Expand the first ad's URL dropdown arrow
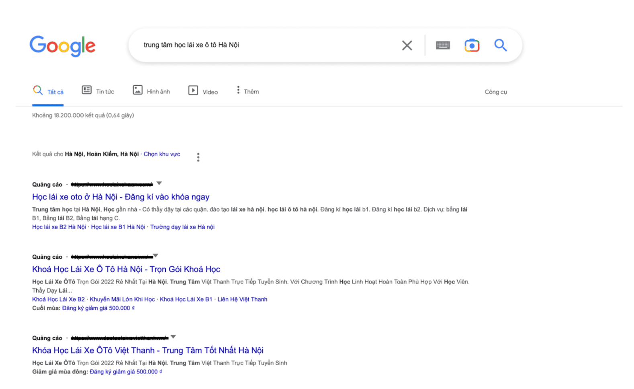Image resolution: width=634 pixels, height=389 pixels. tap(159, 183)
